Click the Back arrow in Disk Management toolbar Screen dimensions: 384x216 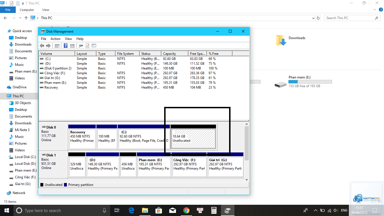[x=42, y=46]
